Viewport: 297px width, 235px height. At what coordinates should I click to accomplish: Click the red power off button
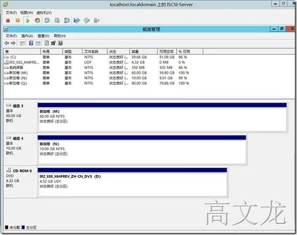coord(8,20)
